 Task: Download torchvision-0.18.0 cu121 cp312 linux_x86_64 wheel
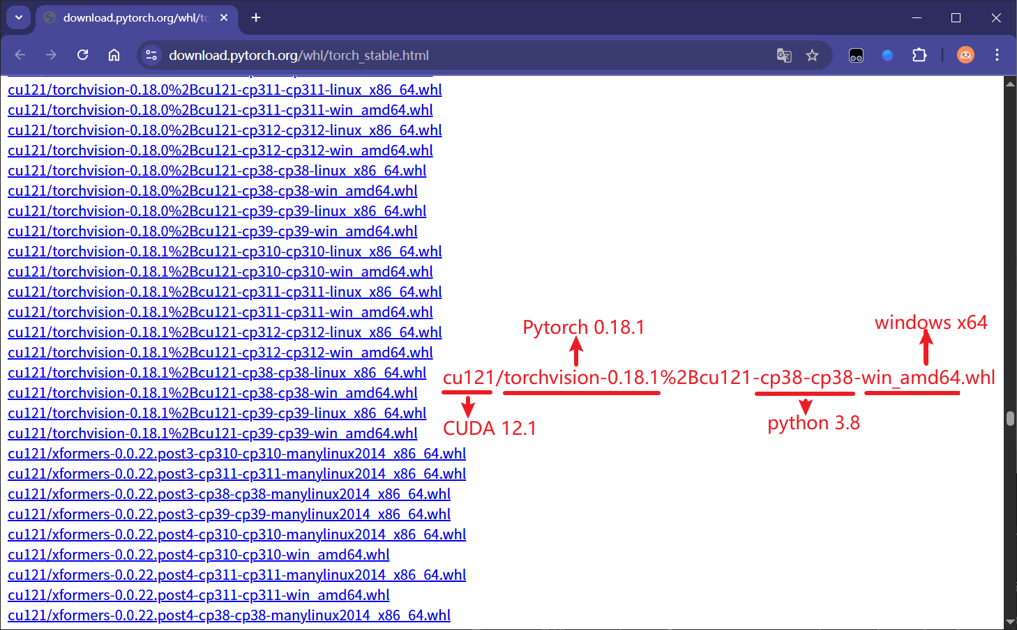(x=225, y=130)
